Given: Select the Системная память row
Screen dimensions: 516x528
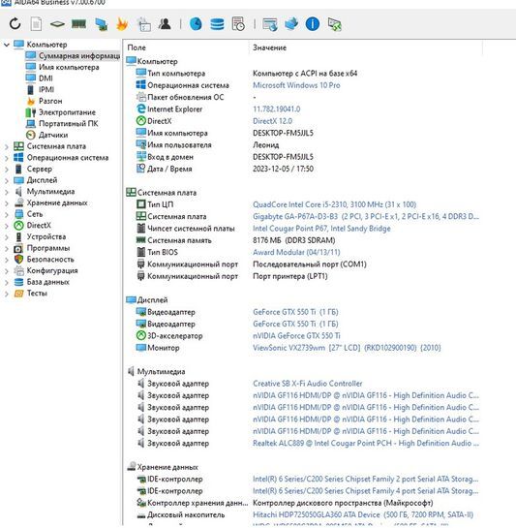Looking at the screenshot, I should [x=303, y=240].
